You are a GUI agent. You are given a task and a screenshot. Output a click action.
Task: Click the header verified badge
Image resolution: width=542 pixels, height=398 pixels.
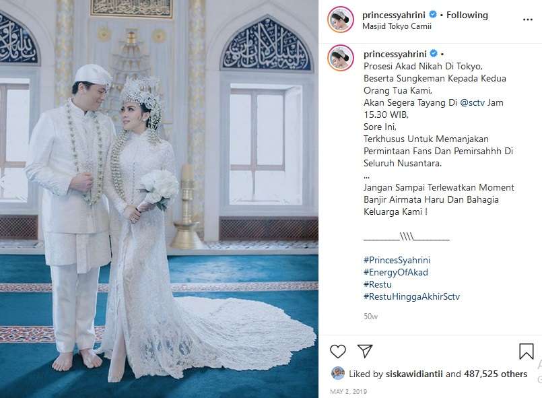[x=432, y=15]
